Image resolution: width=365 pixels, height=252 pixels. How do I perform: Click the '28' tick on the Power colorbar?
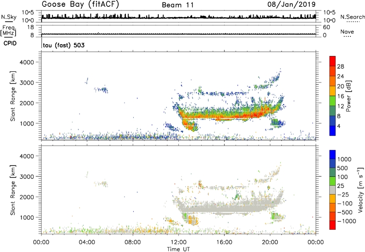(340, 66)
